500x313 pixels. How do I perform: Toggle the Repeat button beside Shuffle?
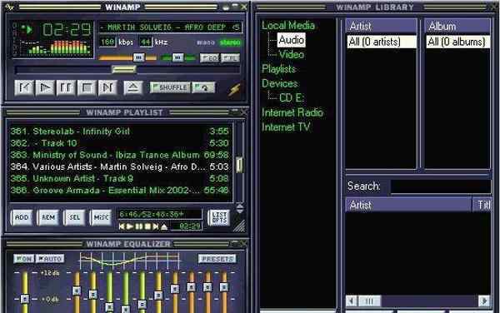(203, 87)
